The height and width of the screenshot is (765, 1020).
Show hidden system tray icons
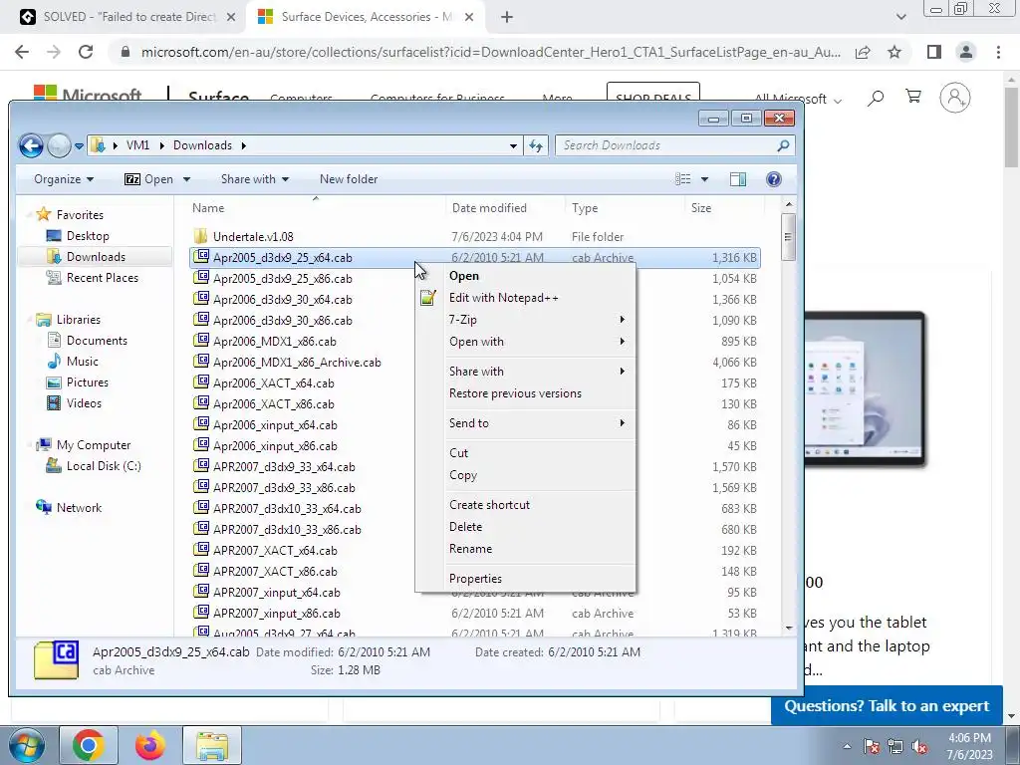coord(847,746)
